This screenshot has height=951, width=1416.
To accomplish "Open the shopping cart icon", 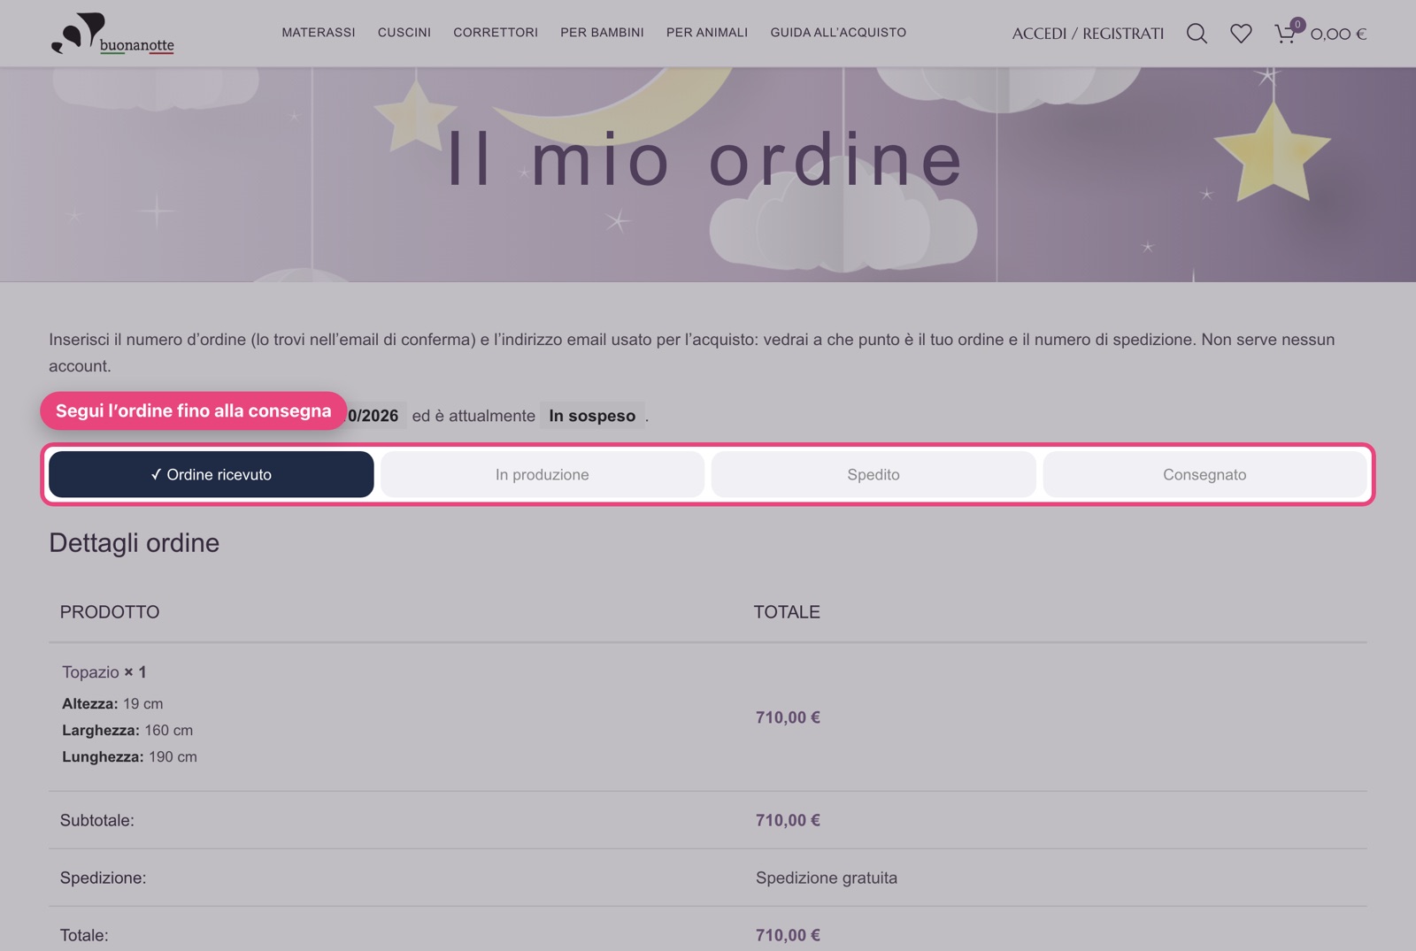I will 1285,34.
